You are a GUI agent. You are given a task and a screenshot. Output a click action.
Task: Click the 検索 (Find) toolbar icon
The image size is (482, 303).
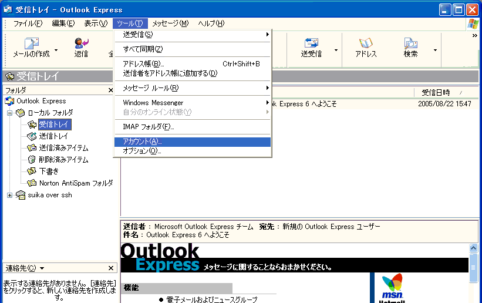tap(410, 46)
